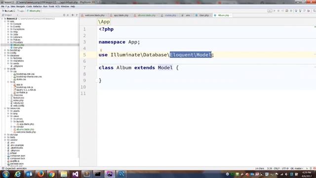Image resolution: width=316 pixels, height=178 pixels.
Task: Click the Debug toolbar icon
Action: coord(278,11)
